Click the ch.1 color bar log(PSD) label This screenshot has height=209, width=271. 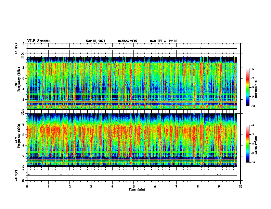coord(256,89)
